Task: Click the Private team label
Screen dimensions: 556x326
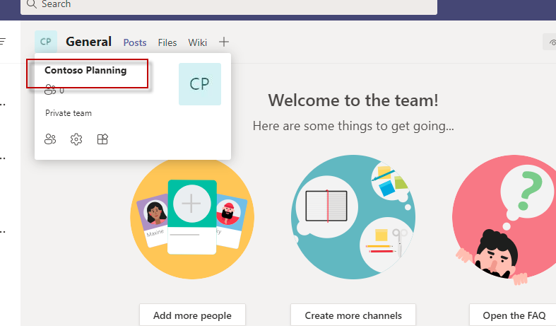Action: pos(69,113)
